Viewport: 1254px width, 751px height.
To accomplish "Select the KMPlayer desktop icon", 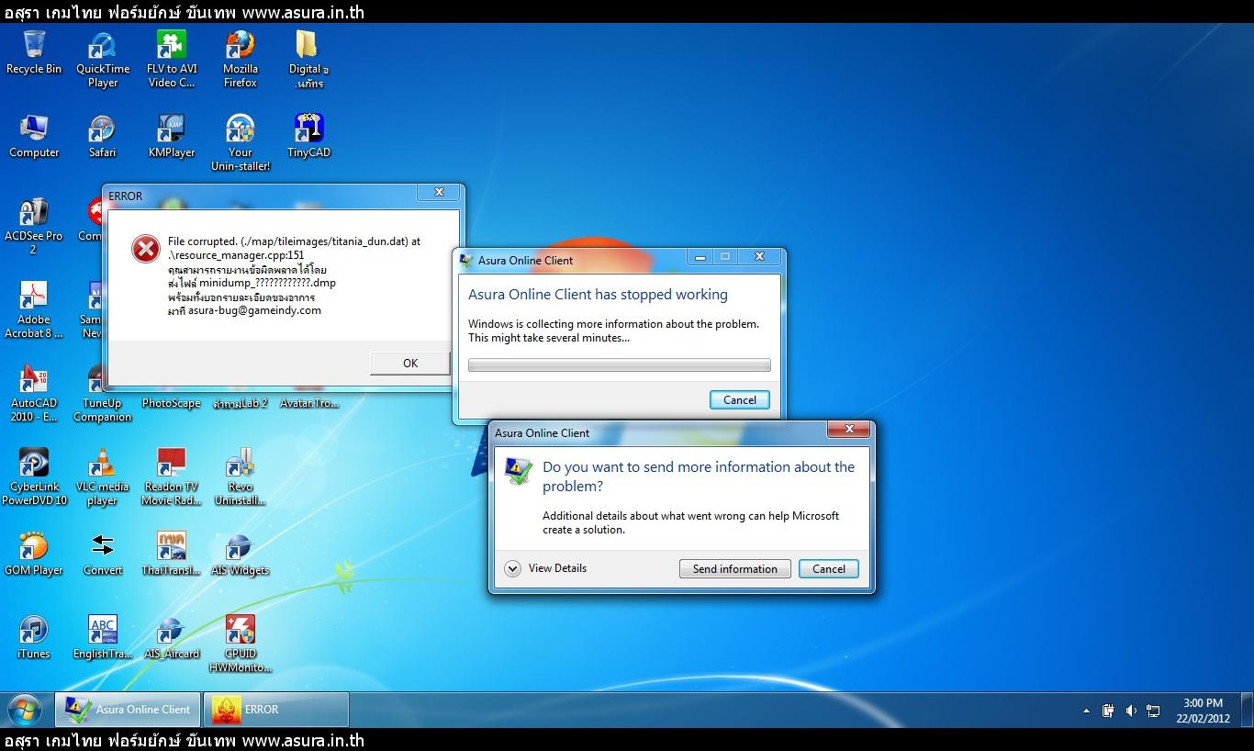I will pyautogui.click(x=172, y=136).
